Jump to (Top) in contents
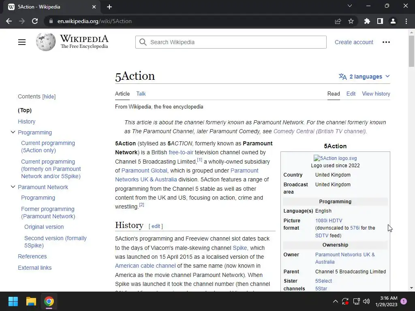 tap(25, 110)
